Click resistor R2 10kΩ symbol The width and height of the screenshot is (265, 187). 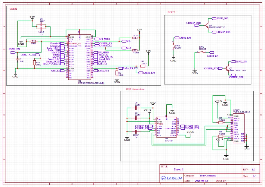(143, 66)
